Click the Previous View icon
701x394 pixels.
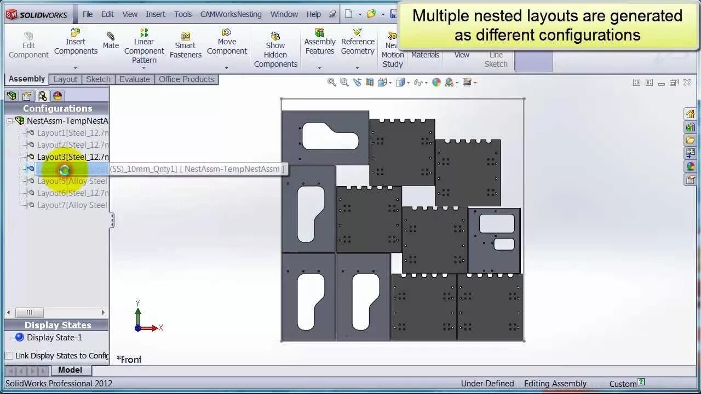(x=357, y=82)
